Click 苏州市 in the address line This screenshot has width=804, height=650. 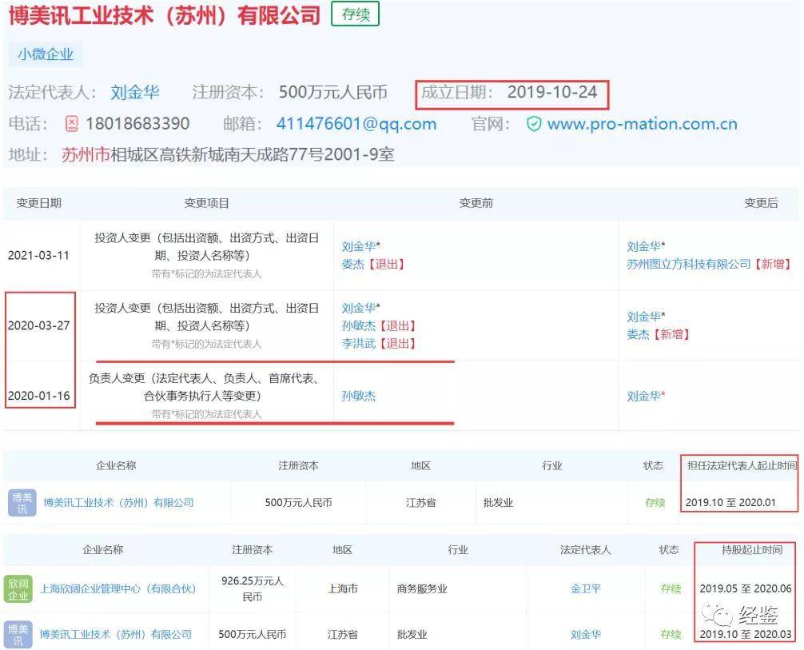[86, 154]
